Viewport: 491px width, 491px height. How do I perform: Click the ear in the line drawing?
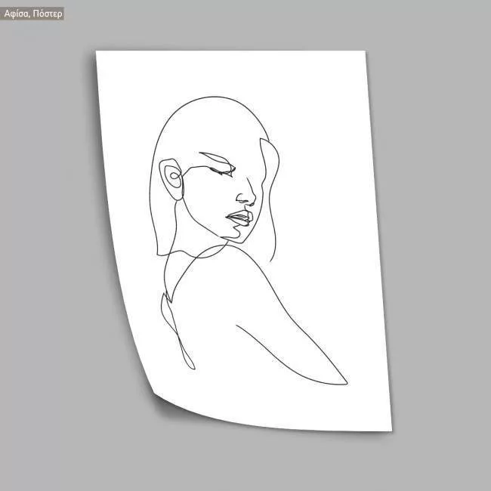(x=174, y=180)
